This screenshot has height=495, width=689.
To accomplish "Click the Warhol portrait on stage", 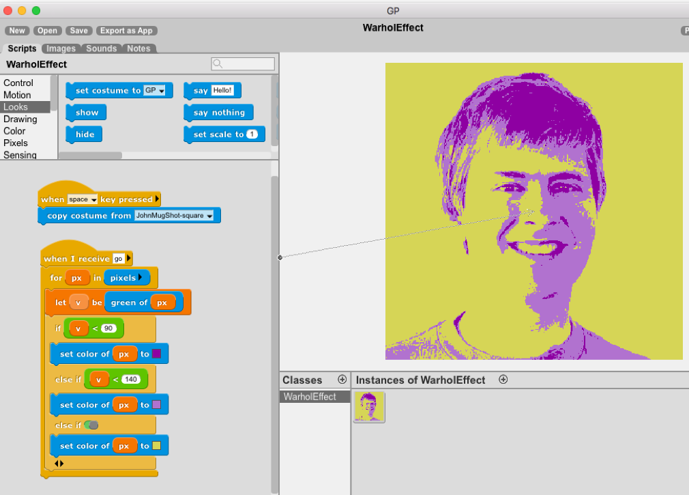I will 534,212.
